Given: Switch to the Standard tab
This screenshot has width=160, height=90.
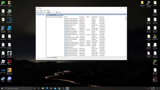Looking at the screenshot, I should 54,57.
